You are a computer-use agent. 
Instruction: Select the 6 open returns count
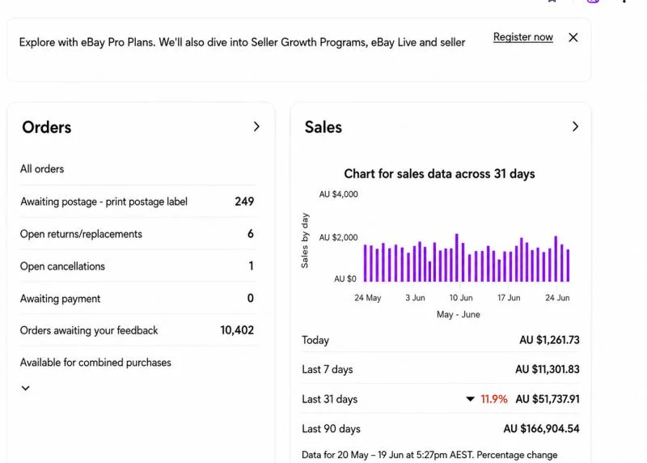251,234
